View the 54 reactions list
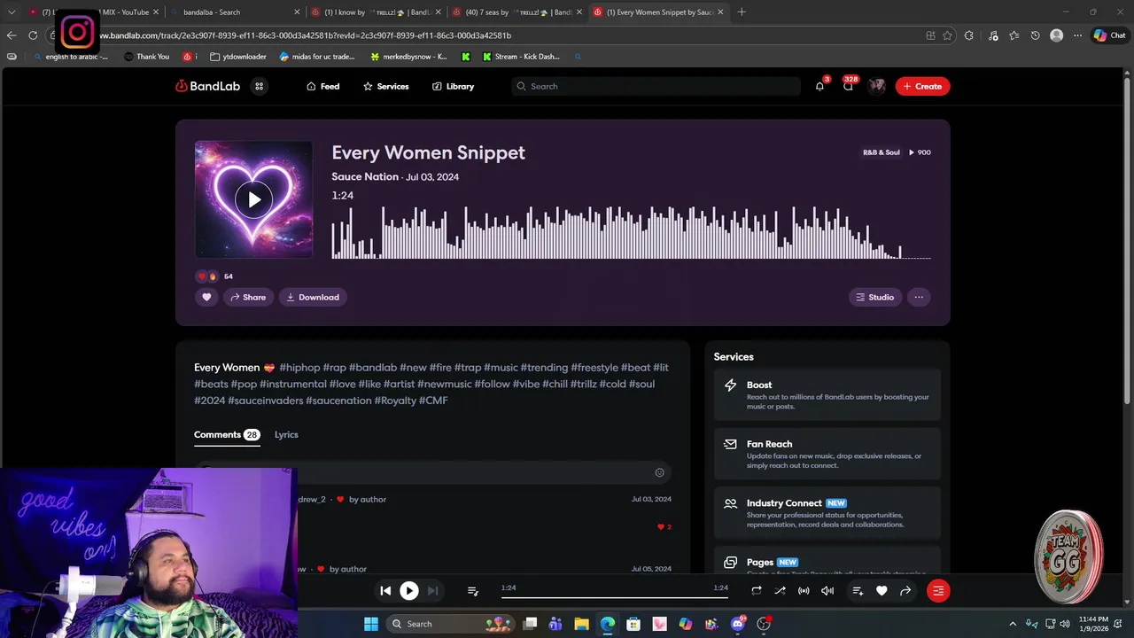 [215, 276]
